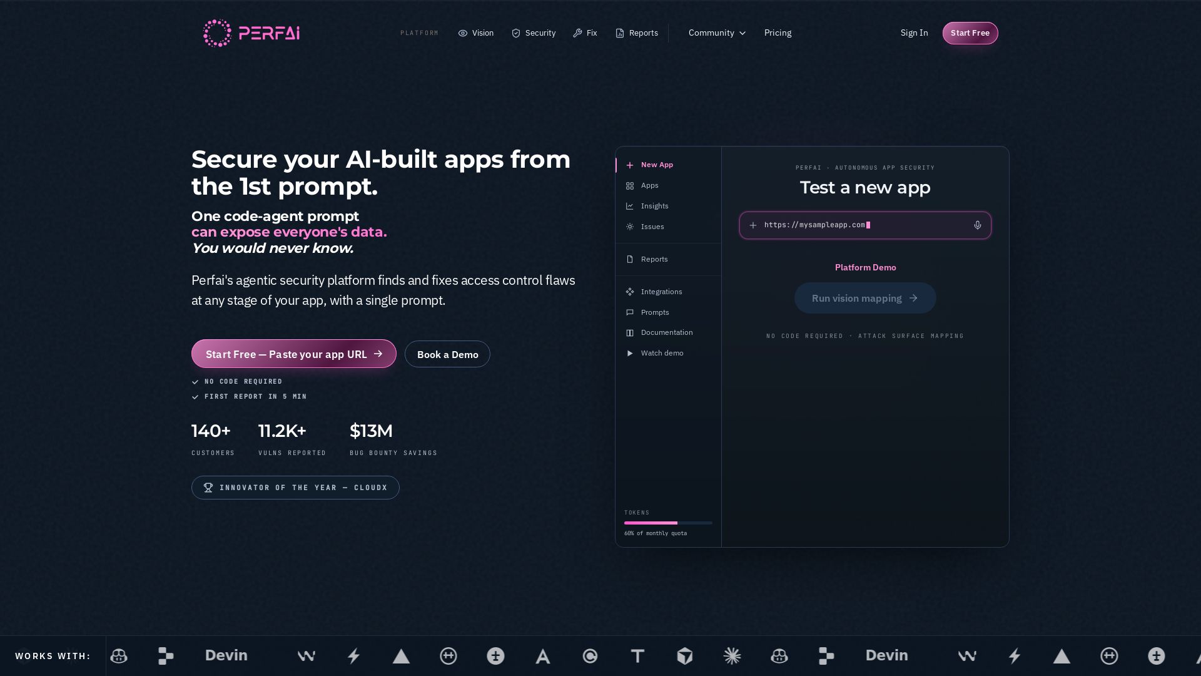Click the "NO CODE REQUIRED" checkmark line under the buttons
This screenshot has width=1201, height=676.
coord(237,382)
